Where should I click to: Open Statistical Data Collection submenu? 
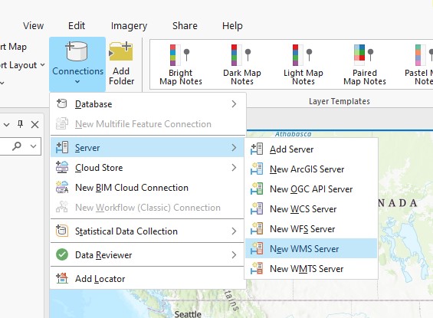click(x=148, y=231)
